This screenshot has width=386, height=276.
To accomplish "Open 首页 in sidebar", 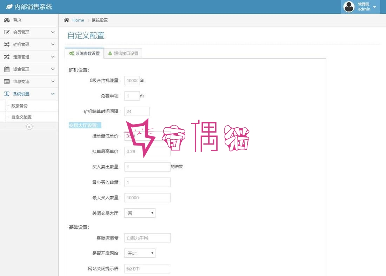I will click(29, 20).
